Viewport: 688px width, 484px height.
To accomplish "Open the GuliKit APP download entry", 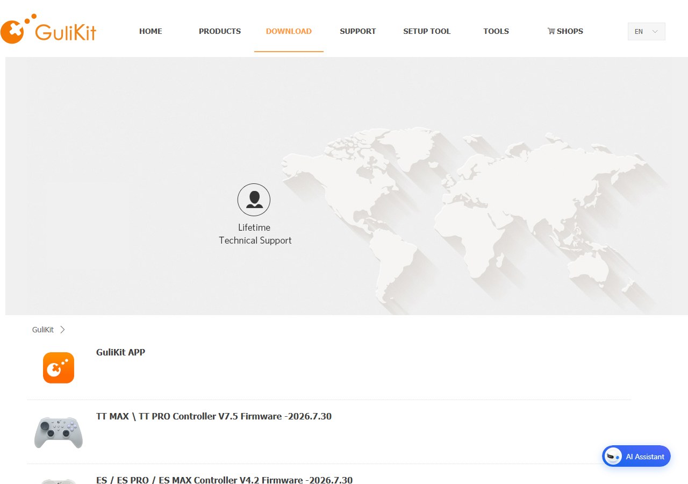I will (120, 352).
